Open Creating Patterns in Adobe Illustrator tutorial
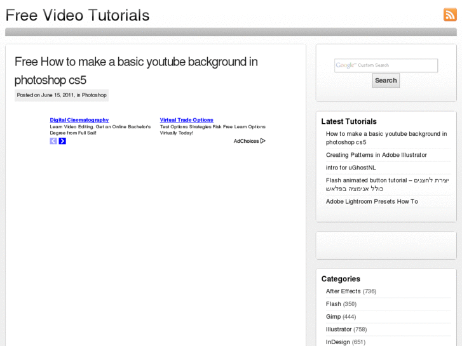The width and height of the screenshot is (462, 346). (x=376, y=155)
